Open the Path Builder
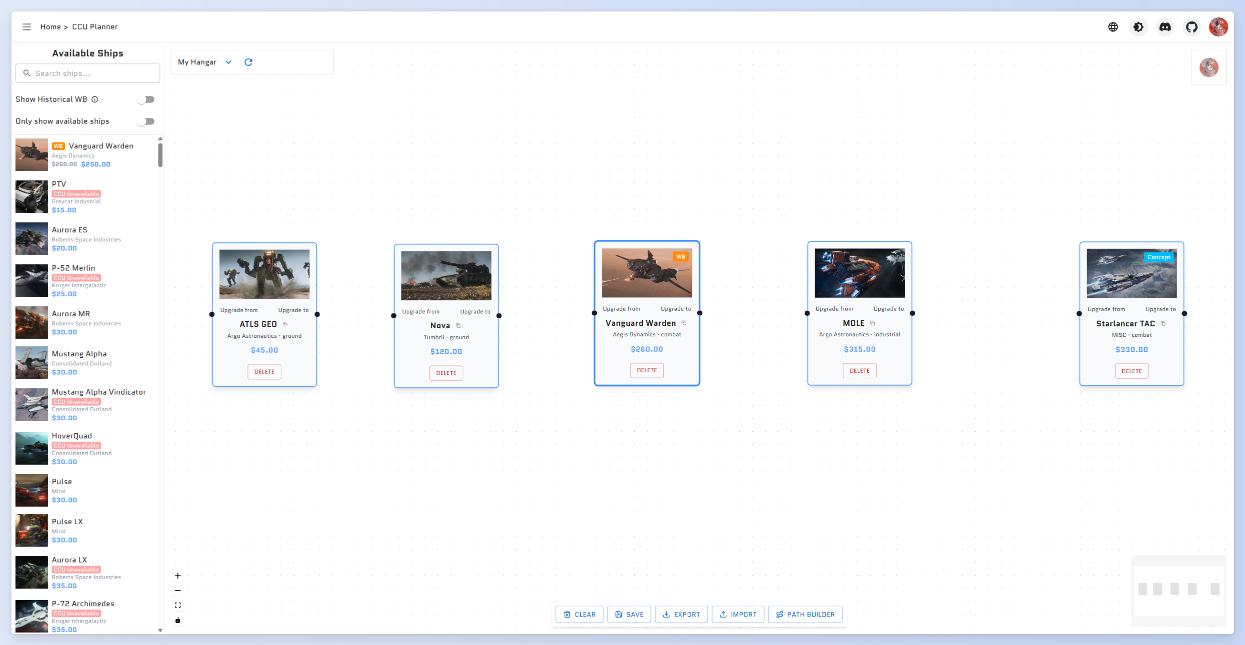Viewport: 1245px width, 645px height. click(x=805, y=614)
